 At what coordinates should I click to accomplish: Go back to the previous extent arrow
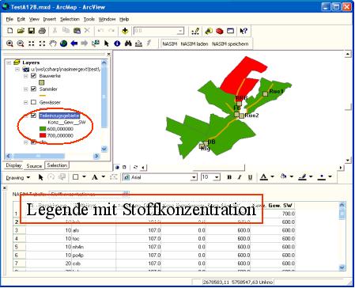(x=74, y=44)
